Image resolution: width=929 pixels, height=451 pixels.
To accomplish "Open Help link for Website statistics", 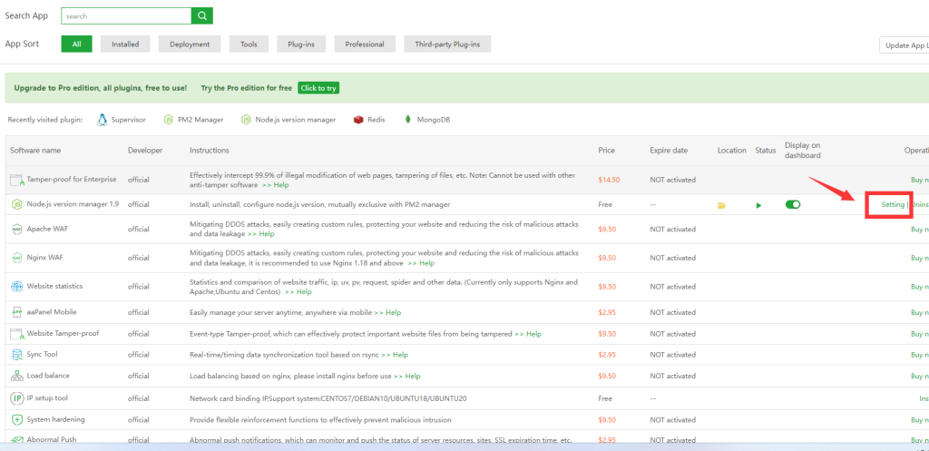I will (298, 291).
